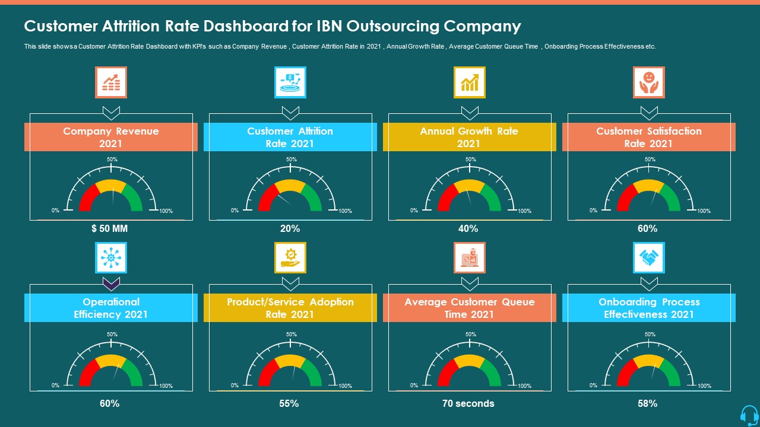Select the Annual Growth Rate 2021 banner
760x427 pixels.
tap(470, 137)
